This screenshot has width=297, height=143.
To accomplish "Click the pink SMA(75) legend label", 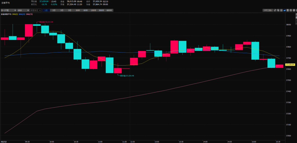I will [x=29, y=14].
